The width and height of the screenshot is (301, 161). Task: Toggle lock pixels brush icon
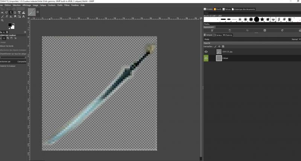click(215, 46)
